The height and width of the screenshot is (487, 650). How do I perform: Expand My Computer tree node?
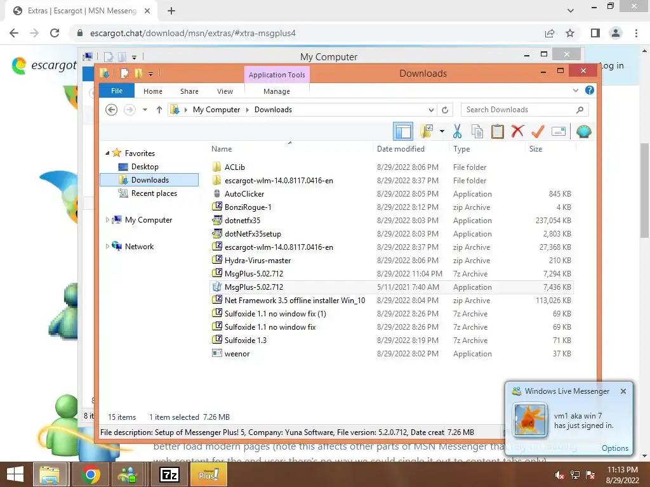pyautogui.click(x=107, y=220)
